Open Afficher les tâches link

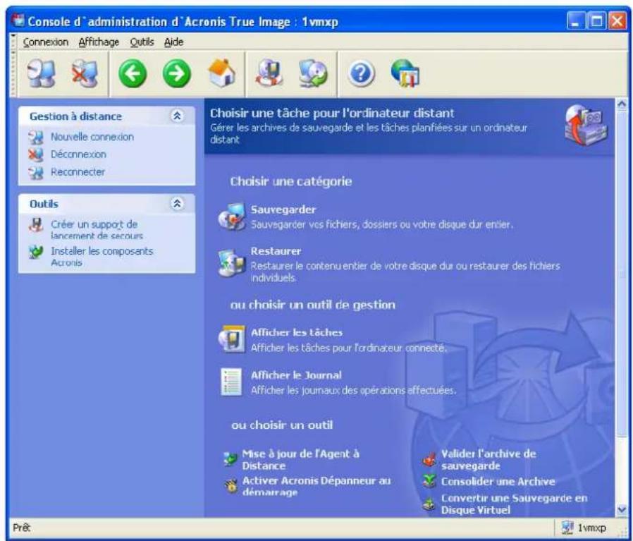tap(297, 332)
